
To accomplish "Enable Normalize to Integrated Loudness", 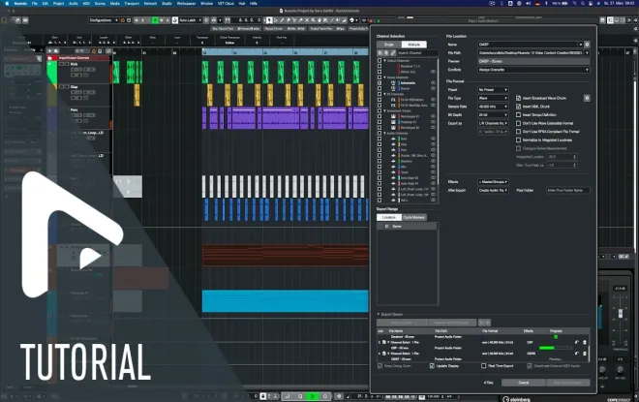I will (518, 139).
